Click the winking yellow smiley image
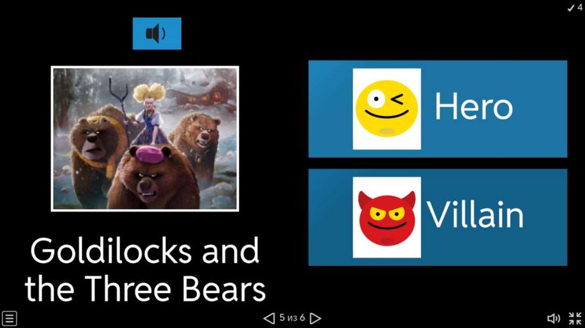The width and height of the screenshot is (585, 328). (x=387, y=109)
